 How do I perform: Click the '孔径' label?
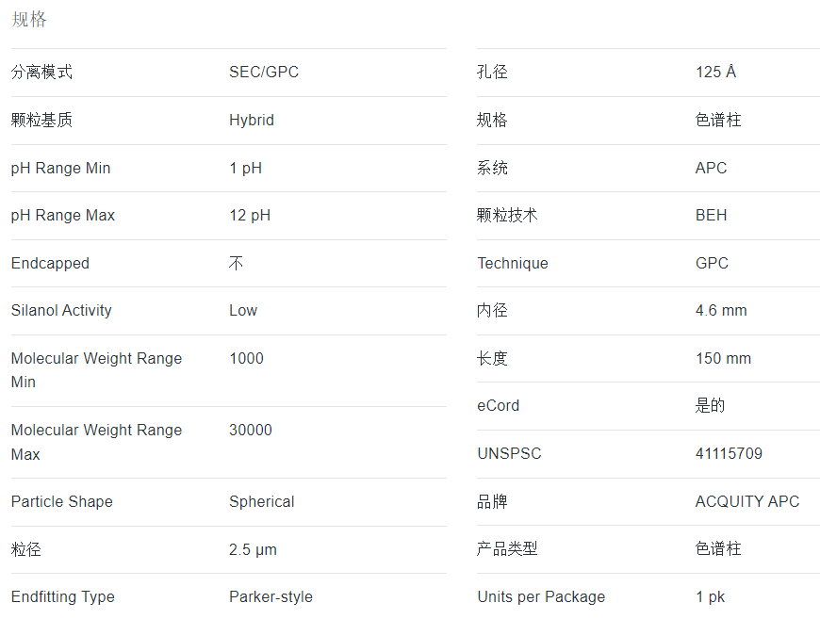click(x=492, y=72)
